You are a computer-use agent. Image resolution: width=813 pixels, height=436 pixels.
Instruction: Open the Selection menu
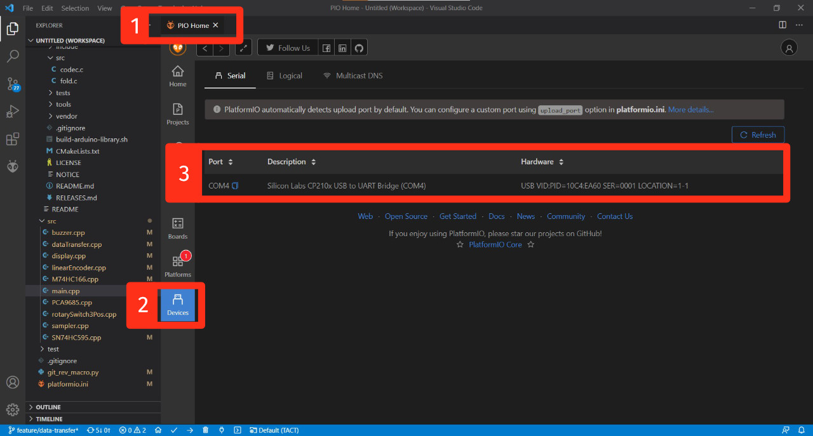[75, 8]
